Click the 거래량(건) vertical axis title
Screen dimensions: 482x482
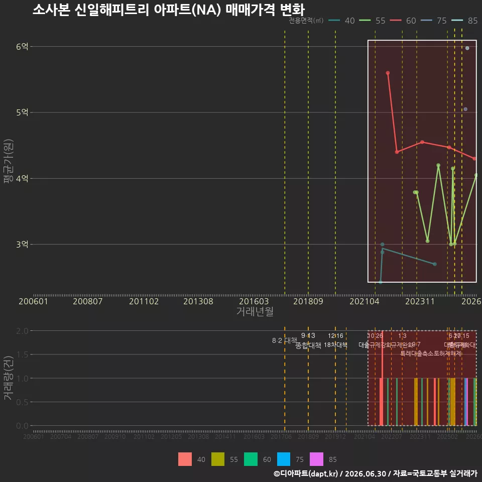pyautogui.click(x=9, y=378)
